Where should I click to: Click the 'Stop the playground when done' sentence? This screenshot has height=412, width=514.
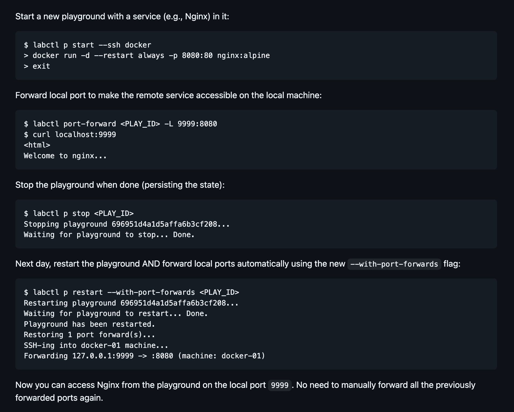[120, 185]
